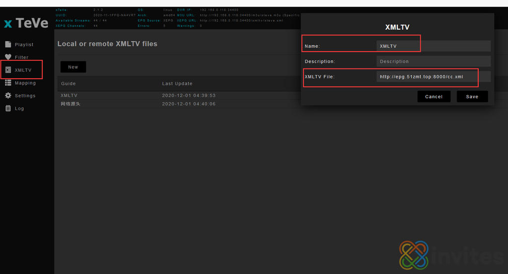Open the Filter menu item
The image size is (508, 274).
click(22, 57)
